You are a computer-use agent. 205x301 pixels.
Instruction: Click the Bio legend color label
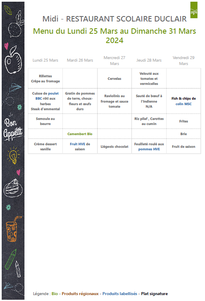pyautogui.click(x=55, y=293)
